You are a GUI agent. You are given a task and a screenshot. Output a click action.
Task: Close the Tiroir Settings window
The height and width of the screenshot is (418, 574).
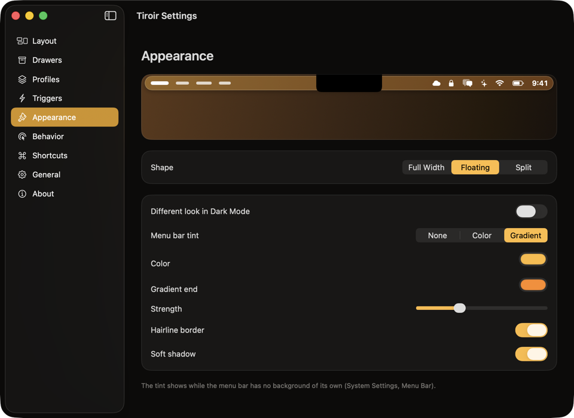pyautogui.click(x=16, y=16)
